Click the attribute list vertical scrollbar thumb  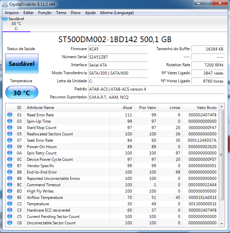tap(222, 155)
